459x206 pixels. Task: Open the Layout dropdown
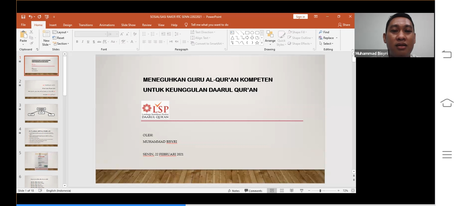[61, 32]
